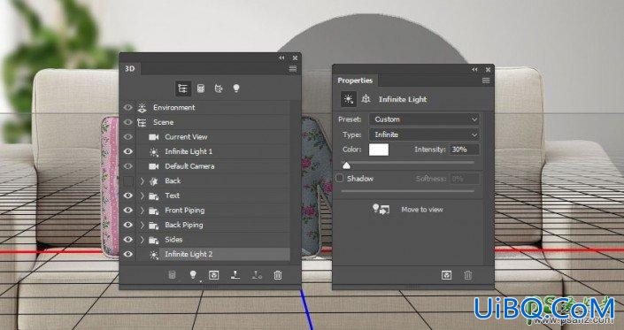The height and width of the screenshot is (330, 624).
Task: Open the Preset dropdown
Action: coord(424,119)
